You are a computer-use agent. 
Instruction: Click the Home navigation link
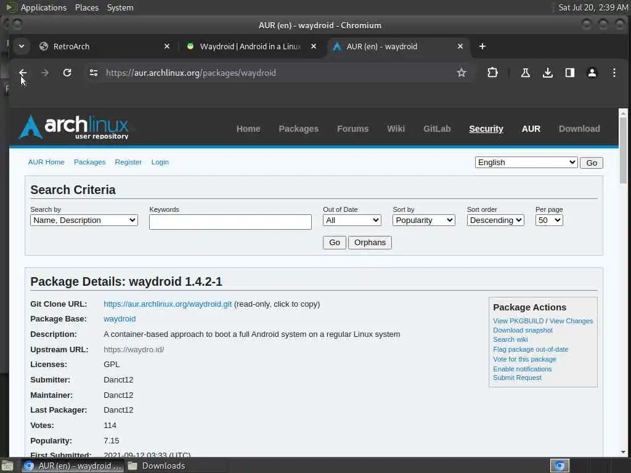click(x=248, y=129)
